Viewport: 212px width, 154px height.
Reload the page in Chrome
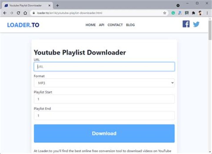click(x=18, y=13)
